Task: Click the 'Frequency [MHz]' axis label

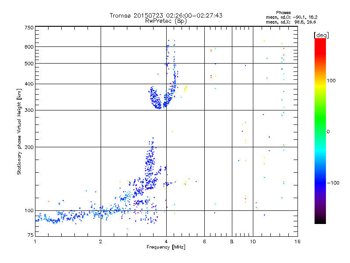Action: [166, 247]
